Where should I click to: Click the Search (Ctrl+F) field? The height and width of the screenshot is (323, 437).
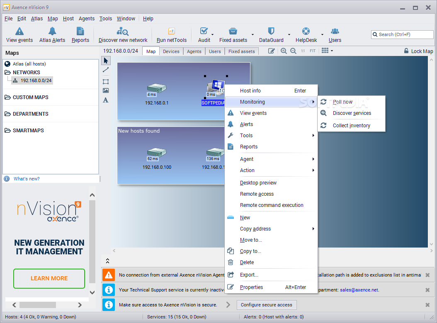402,34
